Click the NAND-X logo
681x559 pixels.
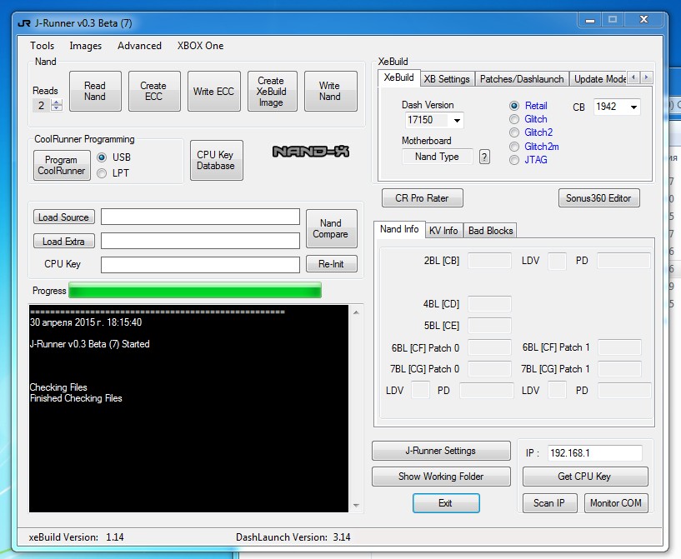coord(309,152)
